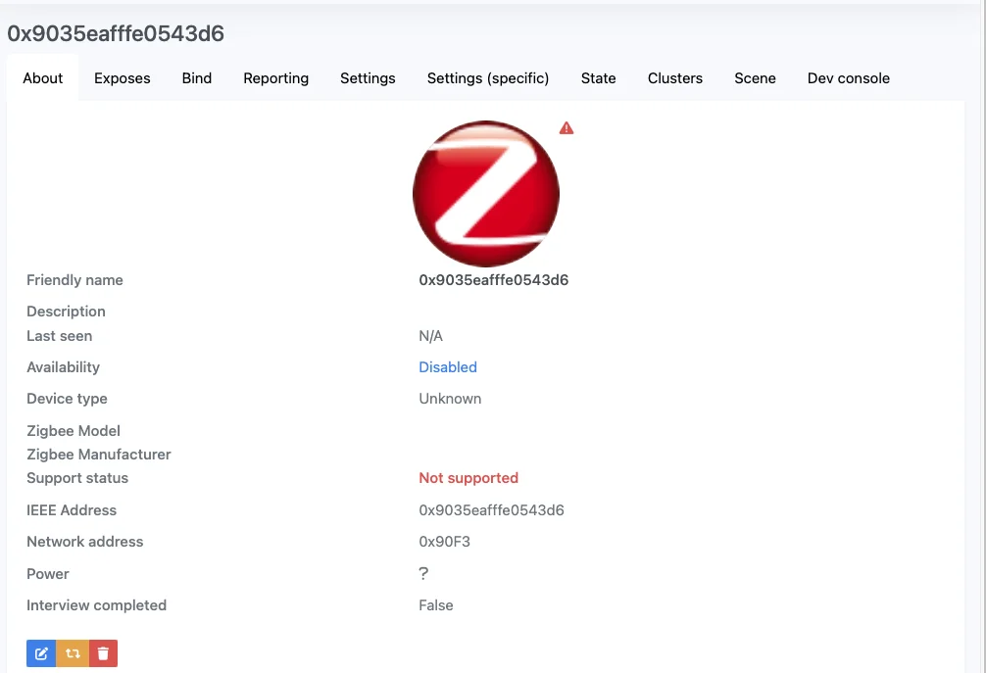Switch to the State tab
The image size is (986, 673).
coord(598,78)
